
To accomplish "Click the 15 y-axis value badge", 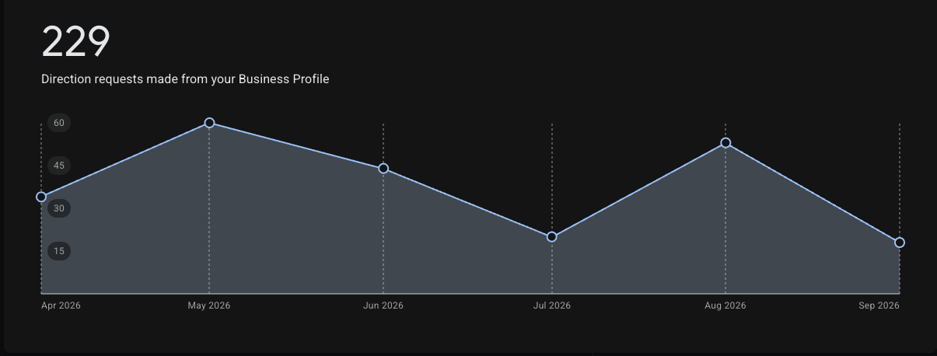I will [59, 251].
